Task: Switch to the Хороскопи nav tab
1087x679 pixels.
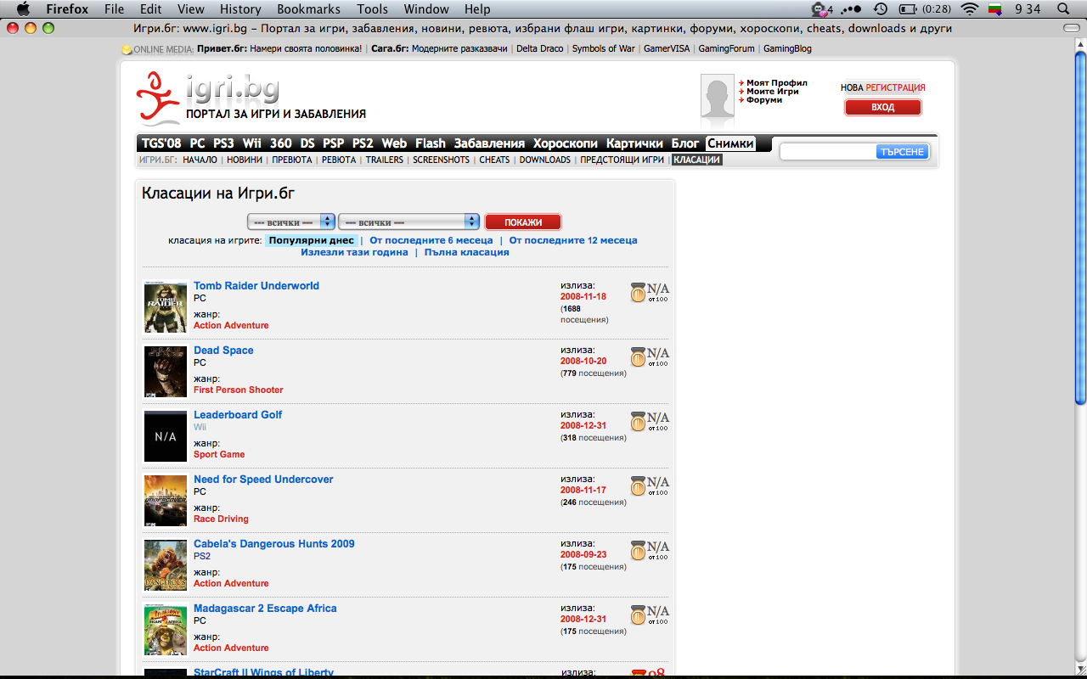Action: click(566, 143)
